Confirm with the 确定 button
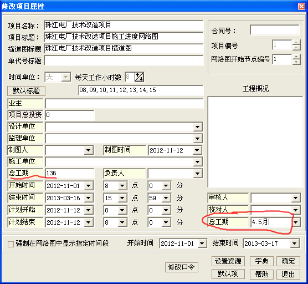Image resolution: width=308 pixels, height=284 pixels. click(288, 261)
